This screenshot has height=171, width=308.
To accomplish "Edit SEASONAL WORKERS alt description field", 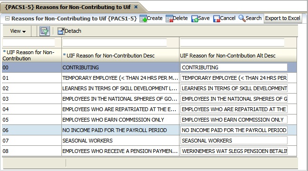I will pos(234,141).
